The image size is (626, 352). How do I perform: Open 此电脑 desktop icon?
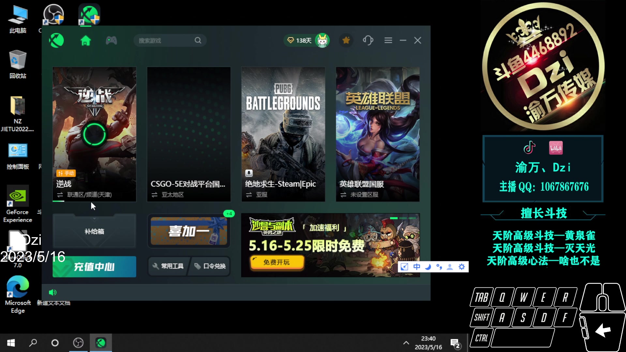[18, 20]
